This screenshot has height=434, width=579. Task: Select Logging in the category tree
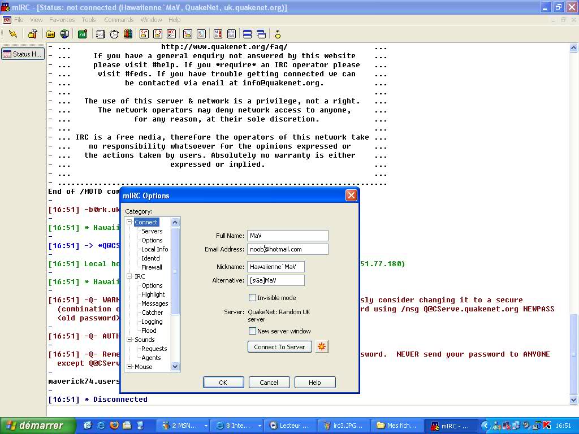click(152, 322)
